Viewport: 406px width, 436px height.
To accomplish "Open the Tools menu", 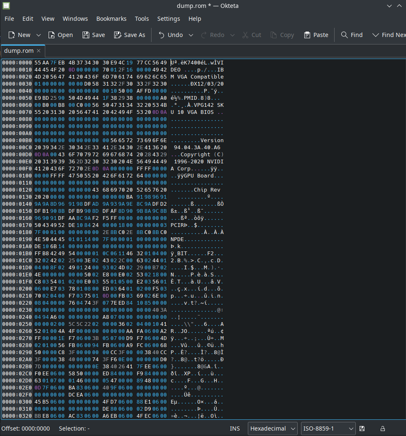I will [142, 19].
